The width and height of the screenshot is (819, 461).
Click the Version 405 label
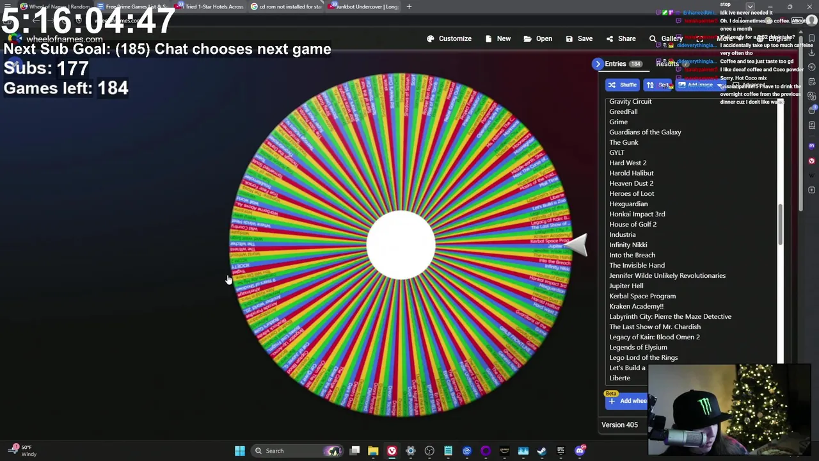coord(619,425)
